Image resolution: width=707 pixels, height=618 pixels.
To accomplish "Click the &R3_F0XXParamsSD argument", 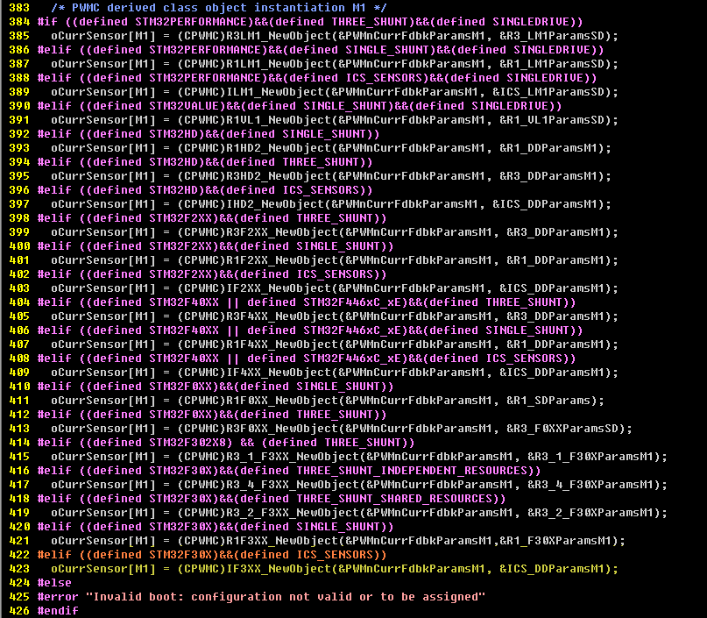I will coord(562,428).
